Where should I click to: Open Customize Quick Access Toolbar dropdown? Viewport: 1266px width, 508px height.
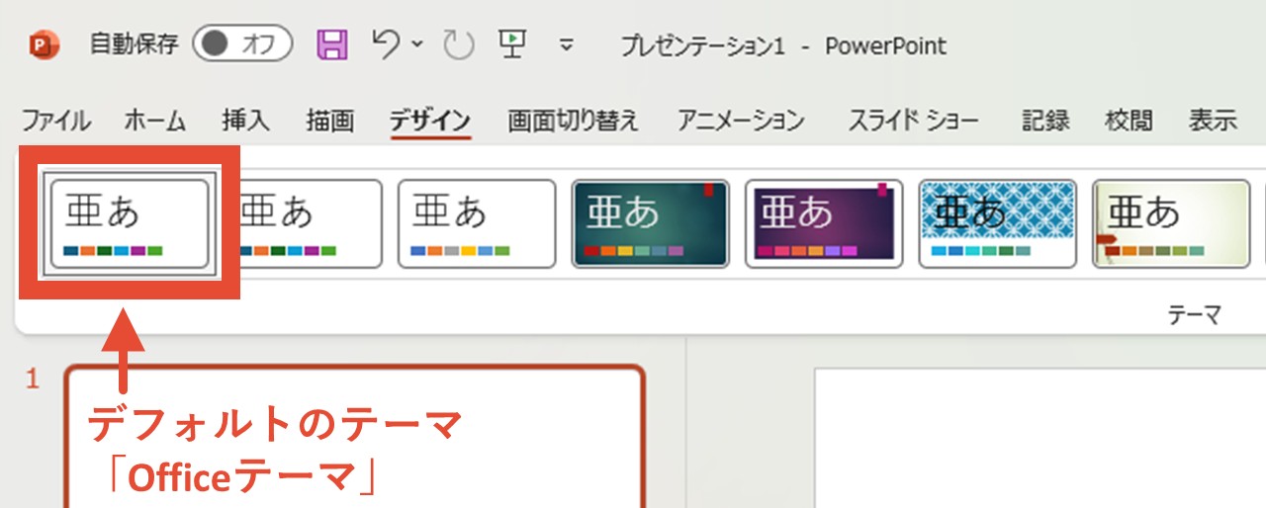567,44
